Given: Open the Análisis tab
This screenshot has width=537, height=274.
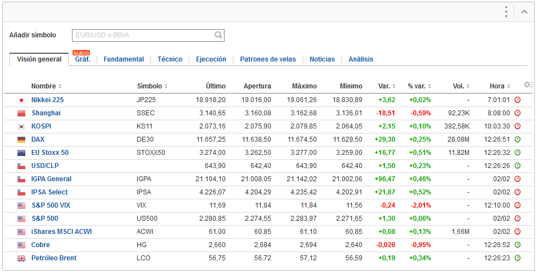Looking at the screenshot, I should pos(361,59).
